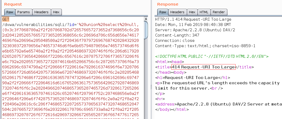The image size is (282, 119).
Task: Open the Response Headers tab
Action: point(177,12)
